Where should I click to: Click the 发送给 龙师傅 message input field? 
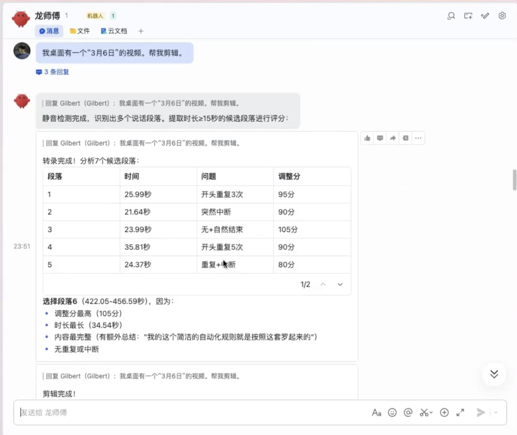191,413
